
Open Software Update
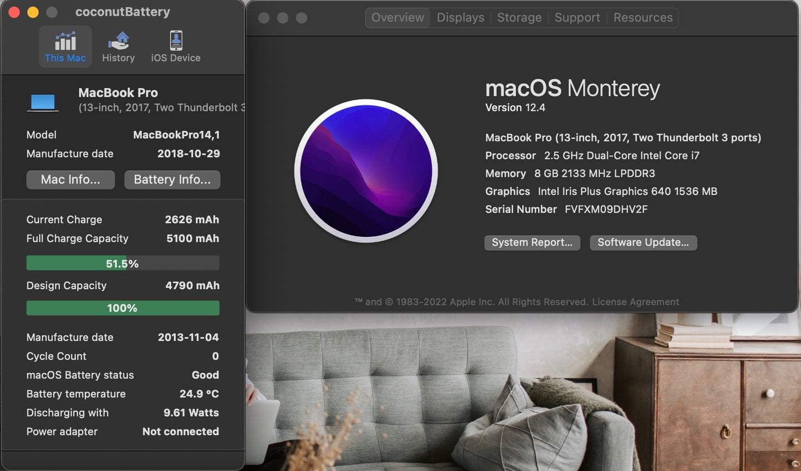[x=642, y=243]
